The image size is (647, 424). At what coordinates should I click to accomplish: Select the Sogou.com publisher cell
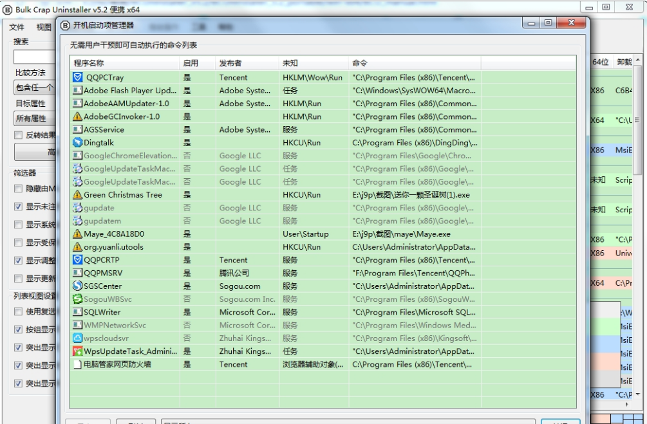(247, 286)
